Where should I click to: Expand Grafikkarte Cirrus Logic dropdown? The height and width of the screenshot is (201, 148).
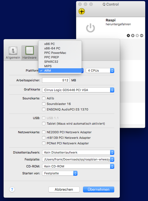pyautogui.click(x=78, y=90)
